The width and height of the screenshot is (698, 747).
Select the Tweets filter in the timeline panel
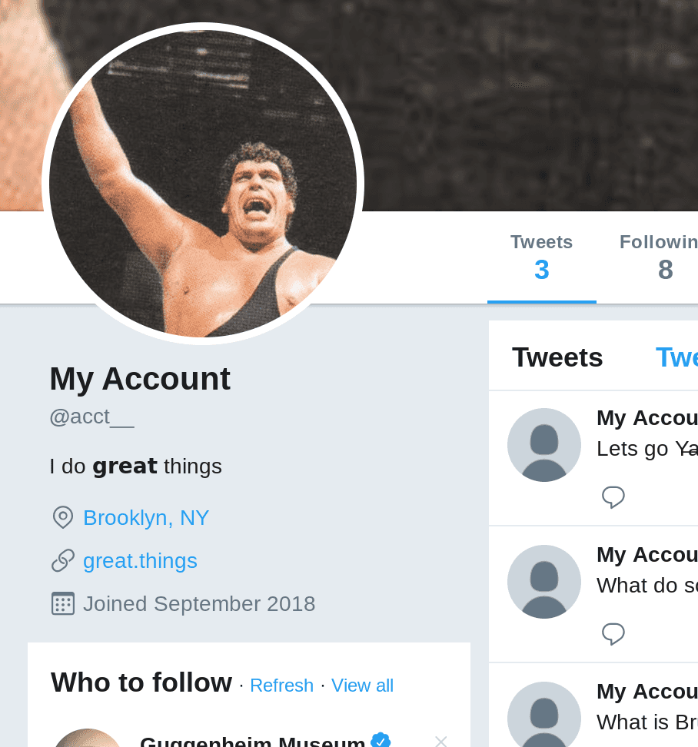click(x=557, y=357)
